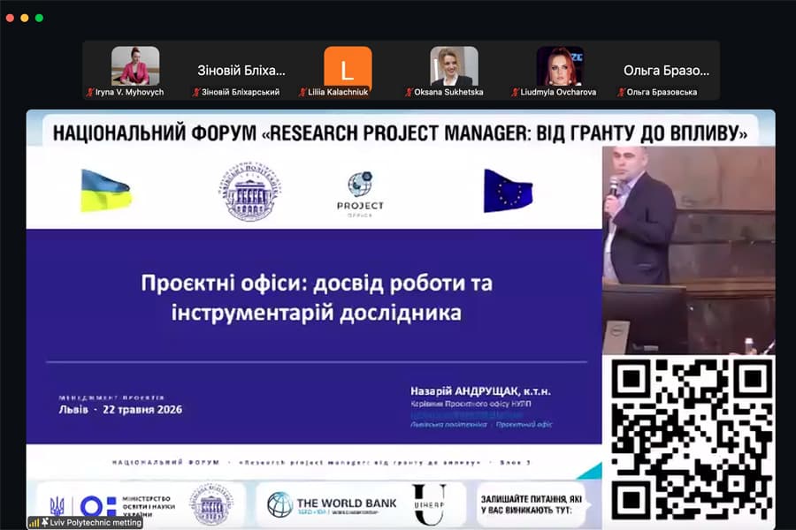Select Liudmyla Ovcharova's video thumbnail
This screenshot has height=530, width=796.
click(x=560, y=66)
